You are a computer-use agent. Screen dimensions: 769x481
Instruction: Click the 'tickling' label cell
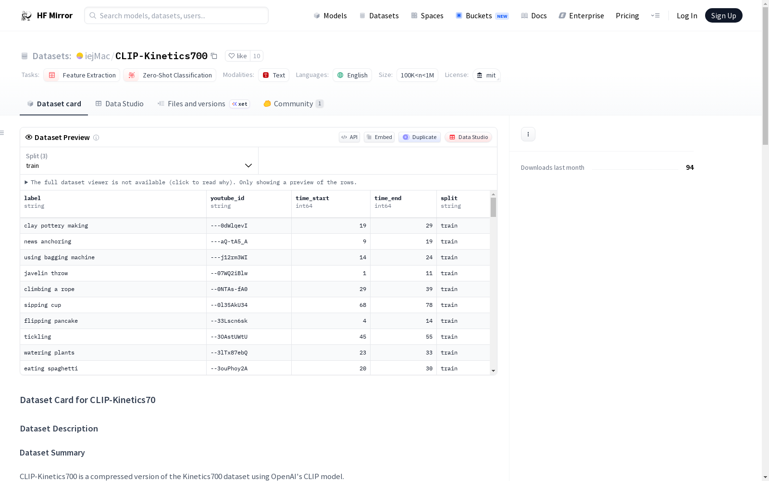pyautogui.click(x=113, y=337)
